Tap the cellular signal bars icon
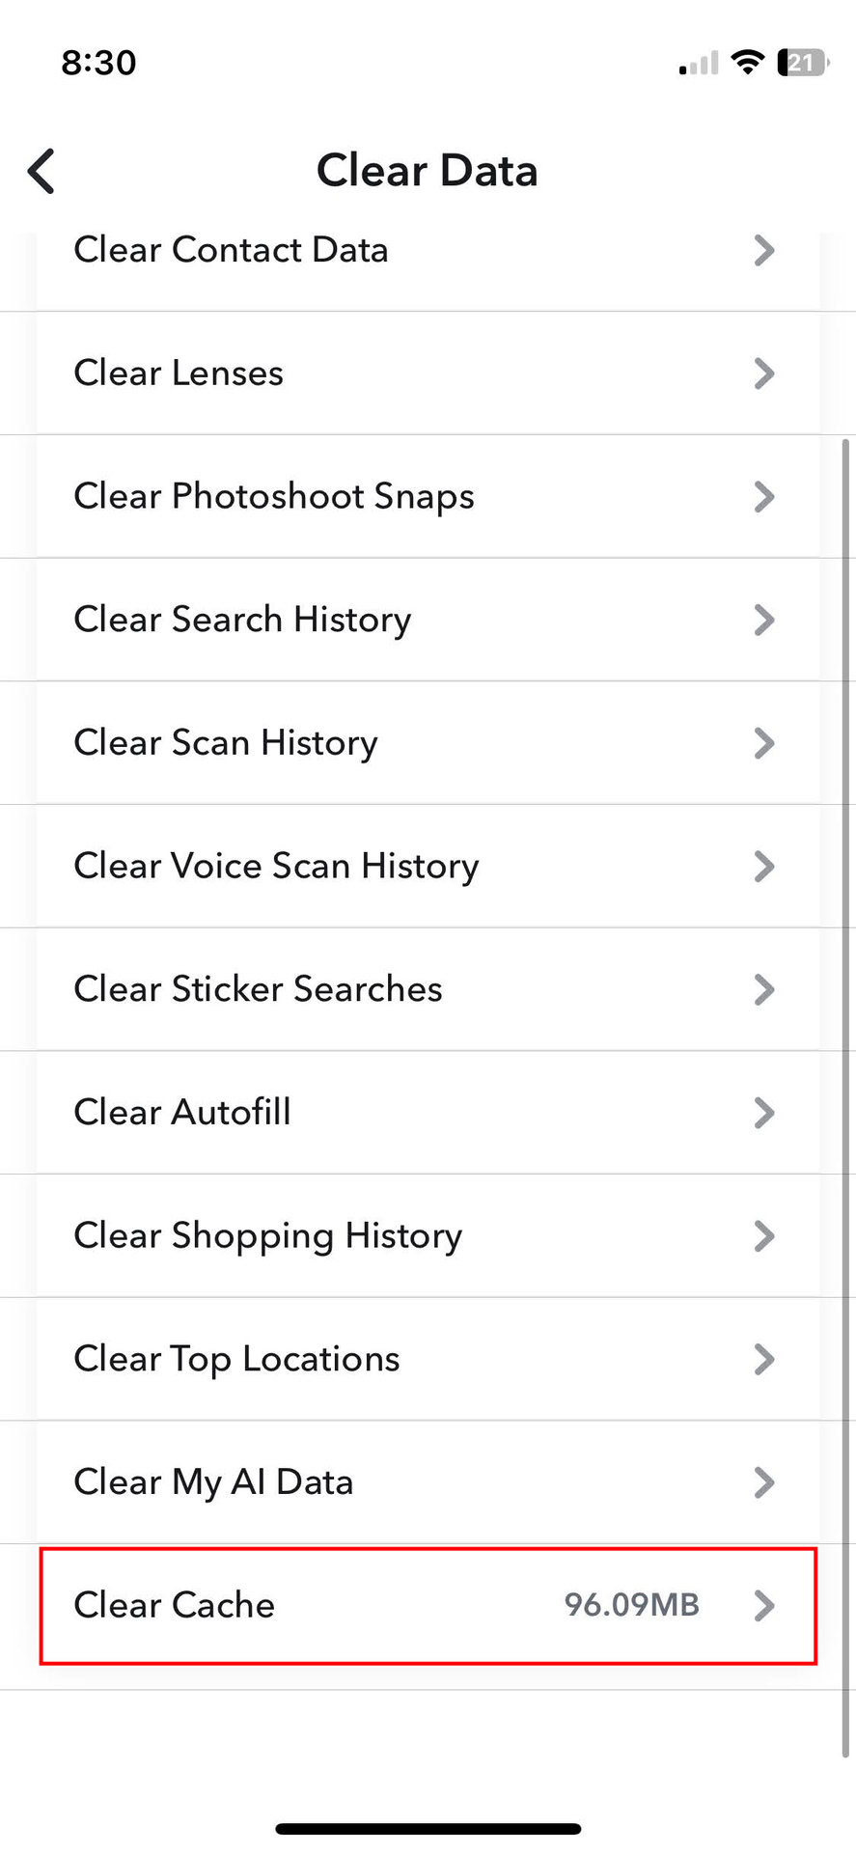This screenshot has height=1853, width=856. 698,64
